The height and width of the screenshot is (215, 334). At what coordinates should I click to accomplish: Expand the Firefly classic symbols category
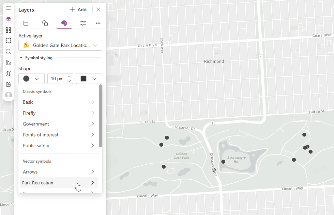tap(58, 113)
